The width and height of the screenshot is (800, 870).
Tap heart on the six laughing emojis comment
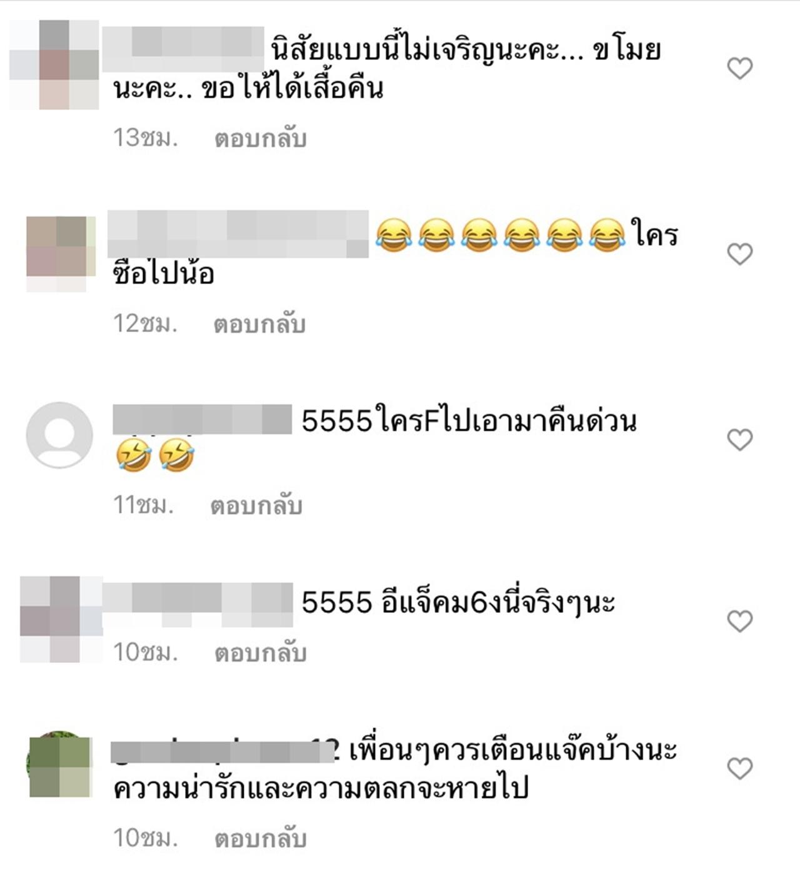pyautogui.click(x=740, y=254)
